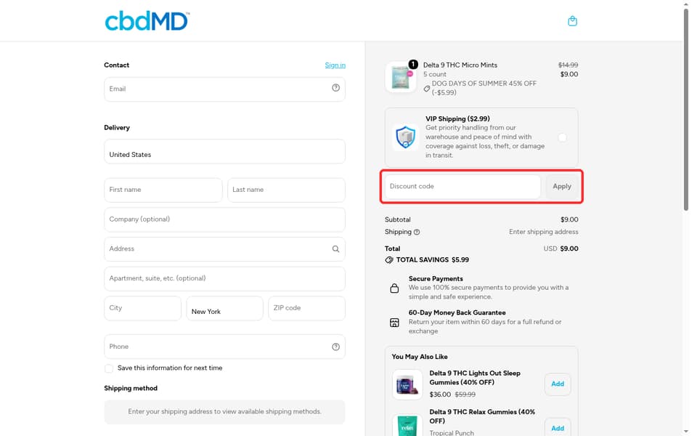697x436 pixels.
Task: Click the help icon in Email field
Action: (x=335, y=88)
